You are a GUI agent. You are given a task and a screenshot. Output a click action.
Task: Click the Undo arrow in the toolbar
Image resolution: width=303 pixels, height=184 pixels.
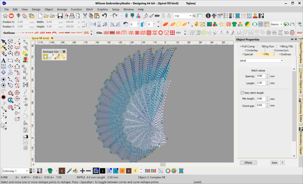click(x=104, y=16)
